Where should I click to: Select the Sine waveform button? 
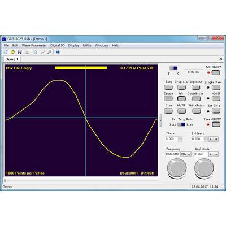pos(168,111)
